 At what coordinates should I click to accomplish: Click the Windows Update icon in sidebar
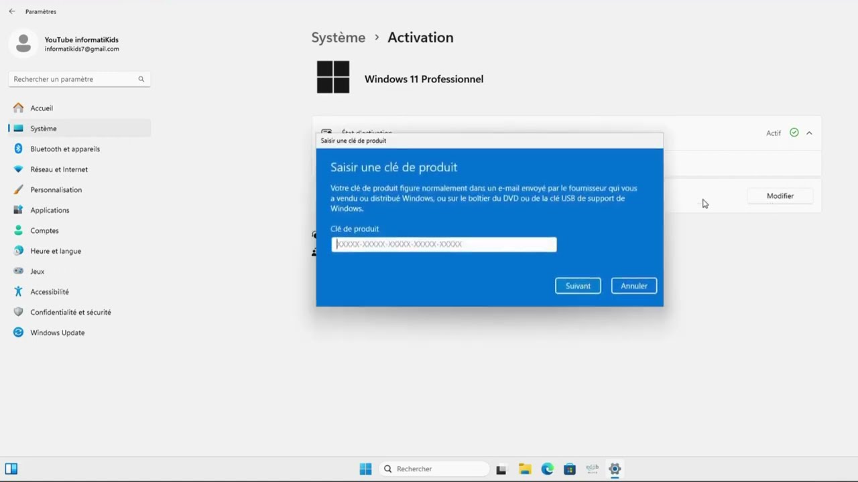coord(18,333)
